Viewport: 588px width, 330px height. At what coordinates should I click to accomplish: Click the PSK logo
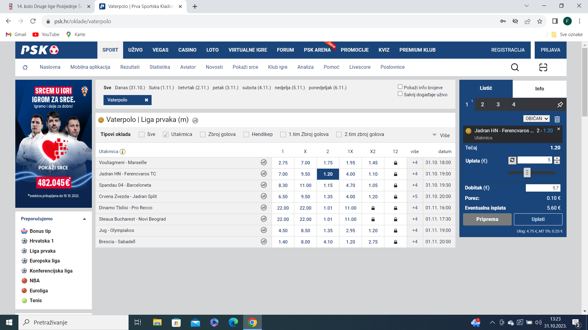coord(40,50)
